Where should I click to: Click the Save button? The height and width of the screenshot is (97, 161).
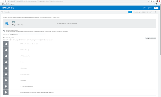pyautogui.click(x=156, y=8)
